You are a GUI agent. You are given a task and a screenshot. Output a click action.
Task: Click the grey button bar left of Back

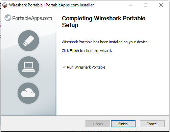click(43, 124)
